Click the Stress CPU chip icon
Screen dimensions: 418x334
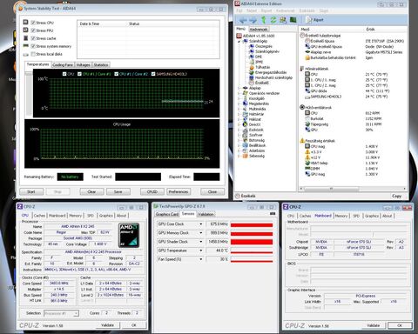tap(26, 22)
